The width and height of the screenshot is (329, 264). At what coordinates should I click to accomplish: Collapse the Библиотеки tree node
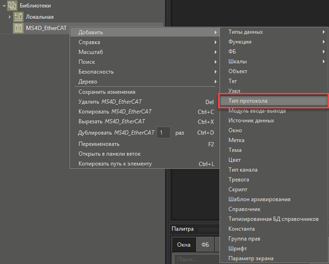tap(4, 6)
